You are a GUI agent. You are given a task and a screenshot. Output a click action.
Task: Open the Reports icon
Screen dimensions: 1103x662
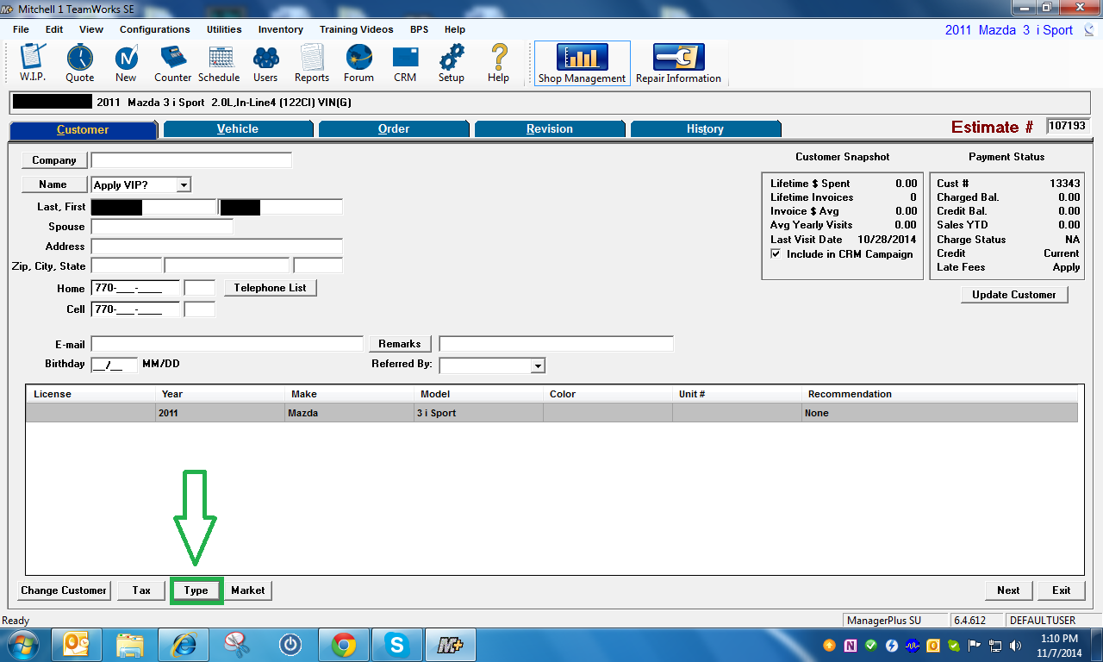tap(312, 63)
